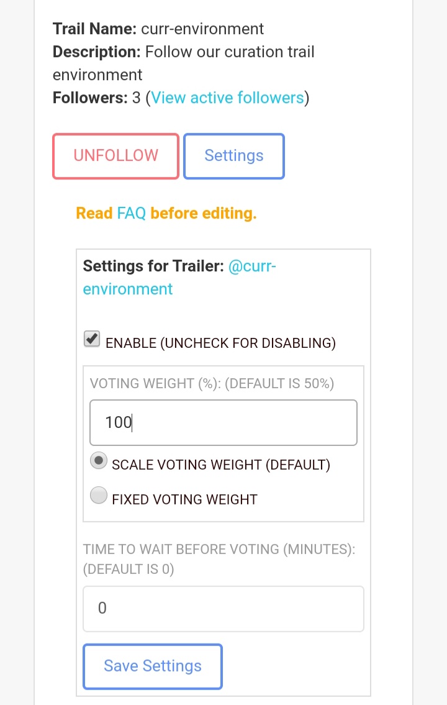Click the voting weight field containing 100
The height and width of the screenshot is (705, 447).
[x=223, y=422]
